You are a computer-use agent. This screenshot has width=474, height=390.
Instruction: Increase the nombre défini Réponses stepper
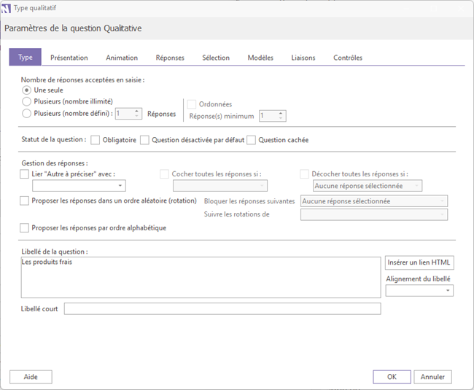[137, 112]
